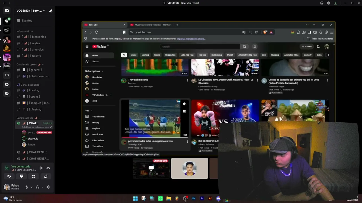Edit the voice channel status pencil

click(51, 127)
